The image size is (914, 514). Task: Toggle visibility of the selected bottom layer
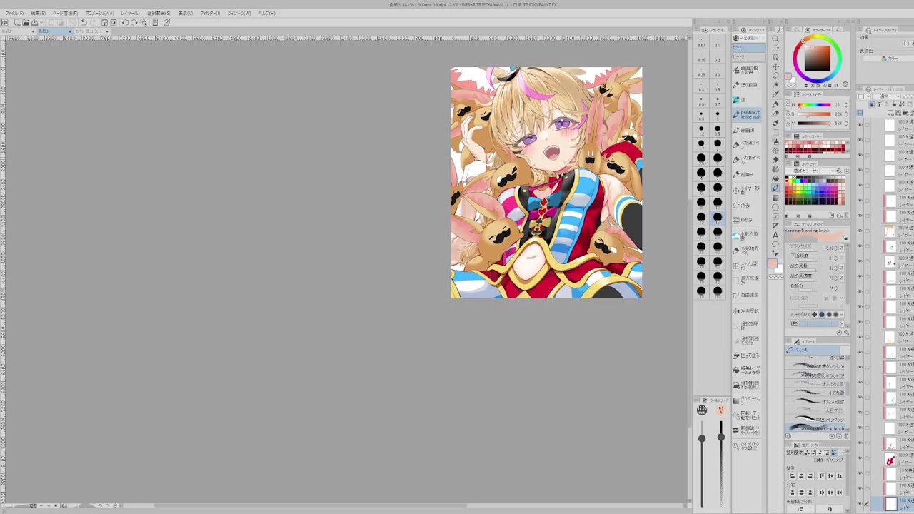[x=860, y=503]
